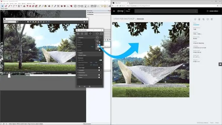This screenshot has height=125, width=222.
Task: Open the user account button in the cloud header
Action: 213,11
